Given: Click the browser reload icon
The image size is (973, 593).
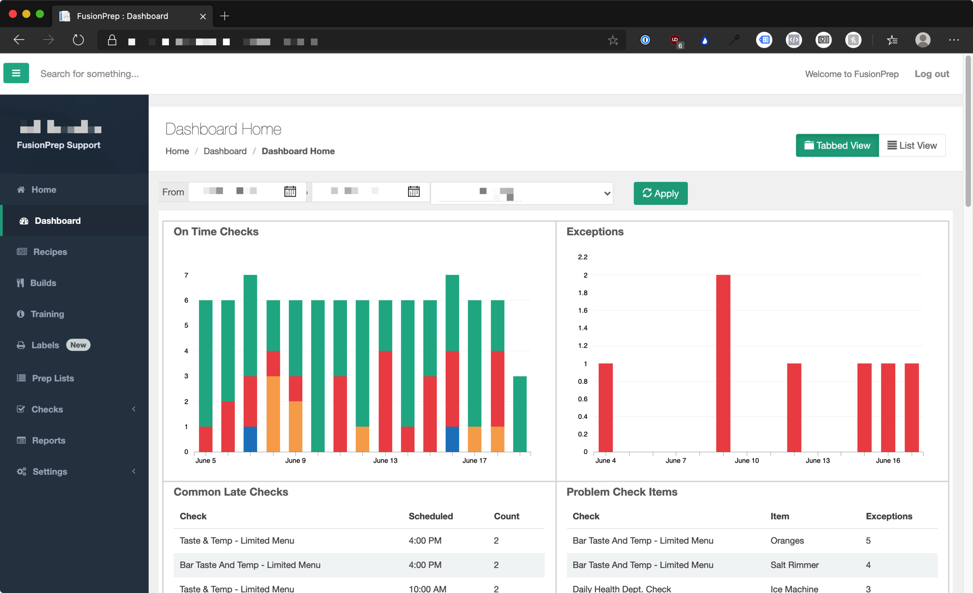Looking at the screenshot, I should [x=78, y=40].
